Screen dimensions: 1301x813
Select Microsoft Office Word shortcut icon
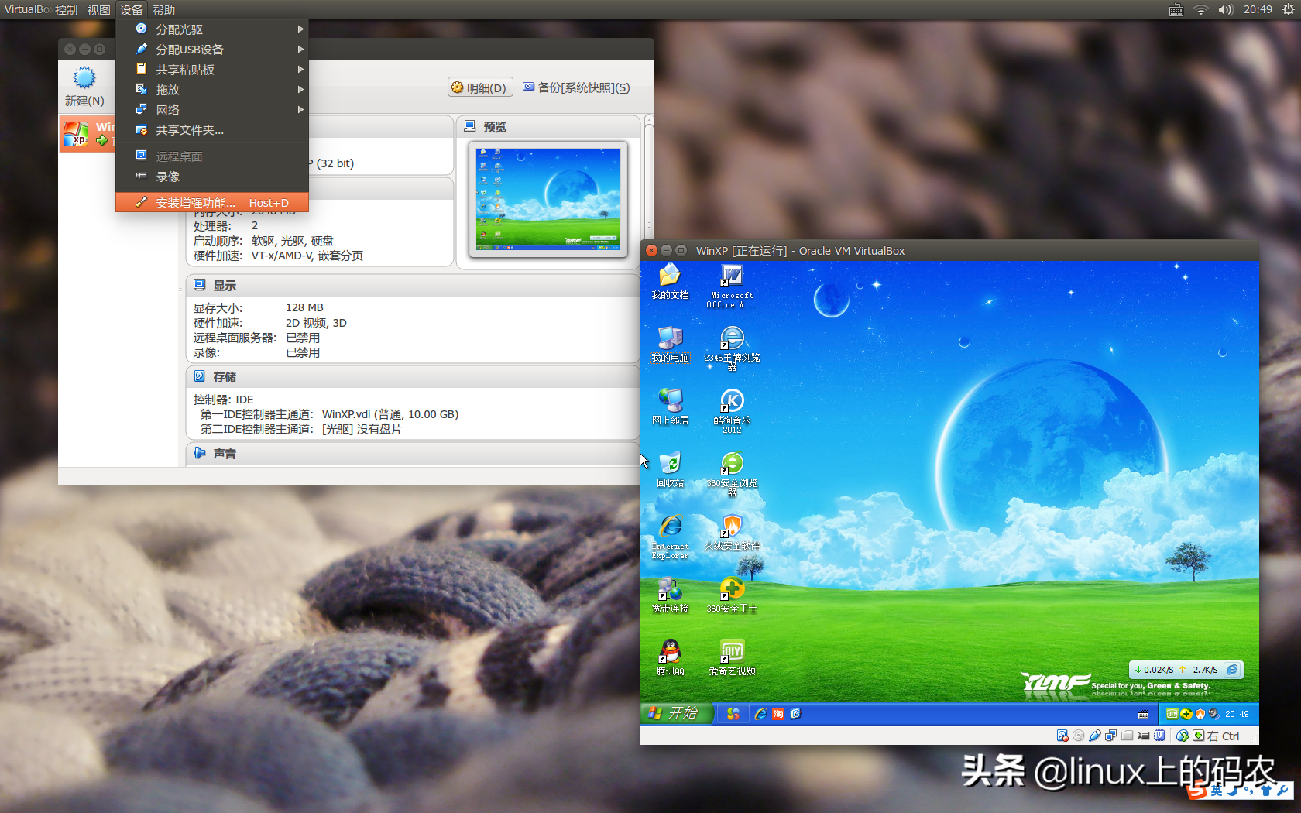point(732,286)
